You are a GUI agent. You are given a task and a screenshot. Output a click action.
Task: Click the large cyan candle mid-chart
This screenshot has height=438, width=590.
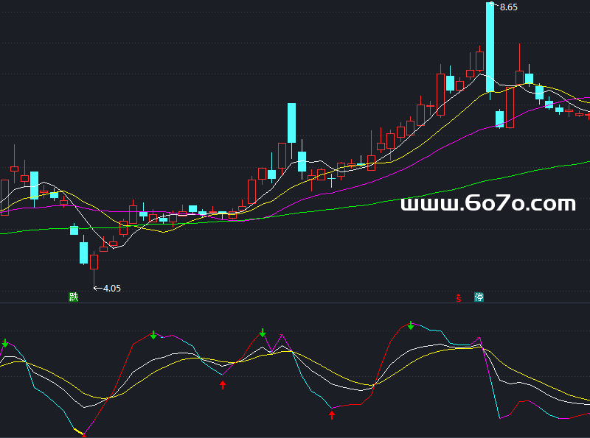click(291, 123)
